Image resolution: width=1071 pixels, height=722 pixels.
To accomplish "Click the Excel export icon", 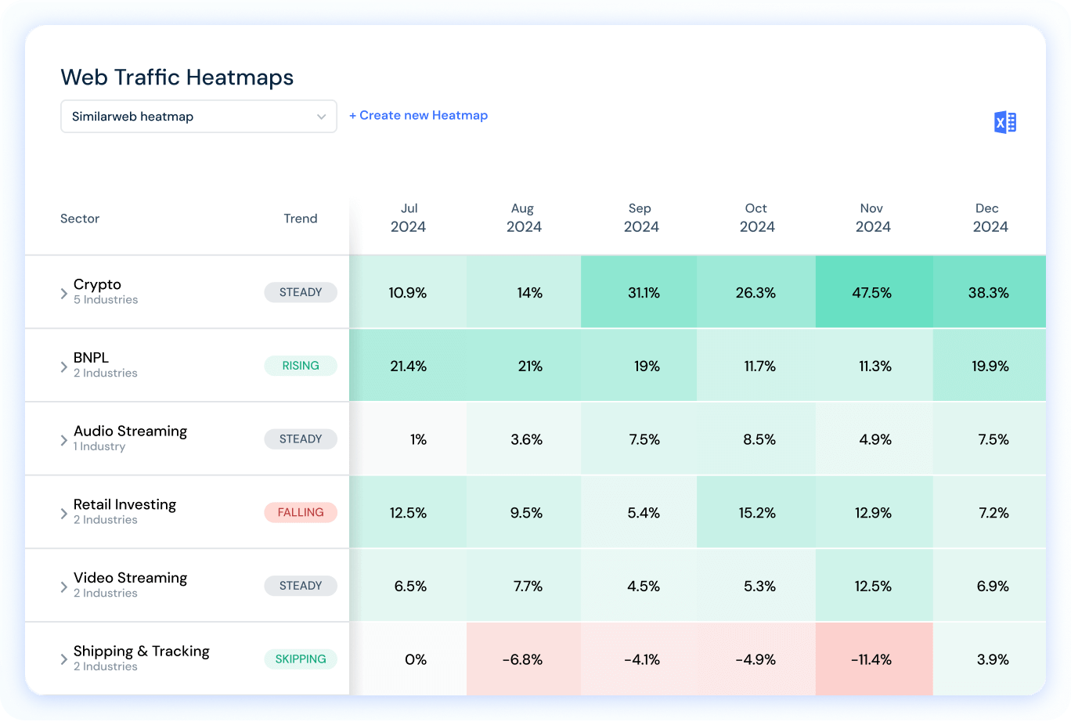I will [1004, 121].
